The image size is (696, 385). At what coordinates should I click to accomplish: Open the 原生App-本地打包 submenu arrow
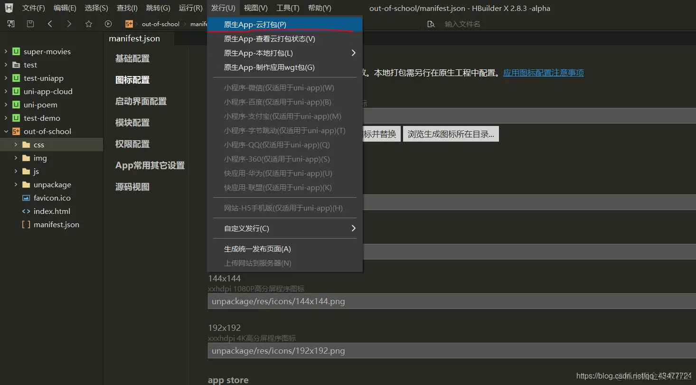click(353, 53)
